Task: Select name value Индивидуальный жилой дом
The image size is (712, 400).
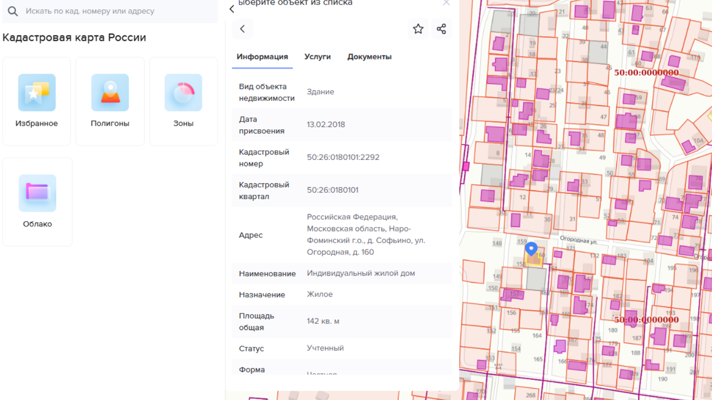Action: 361,274
